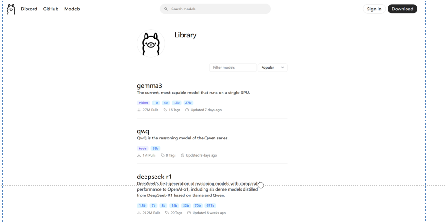Click clock icon beside Updated 7 days ago
This screenshot has height=223, width=446.
coord(187,110)
